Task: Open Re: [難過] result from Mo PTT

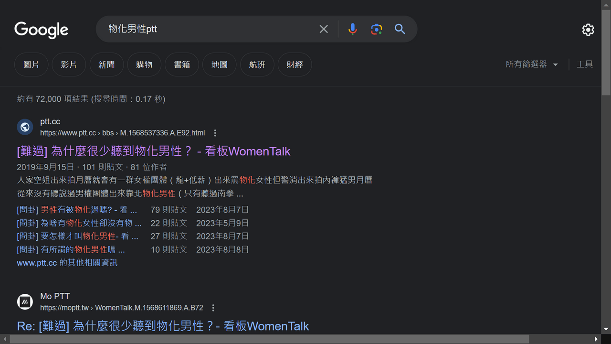Action: pyautogui.click(x=163, y=326)
